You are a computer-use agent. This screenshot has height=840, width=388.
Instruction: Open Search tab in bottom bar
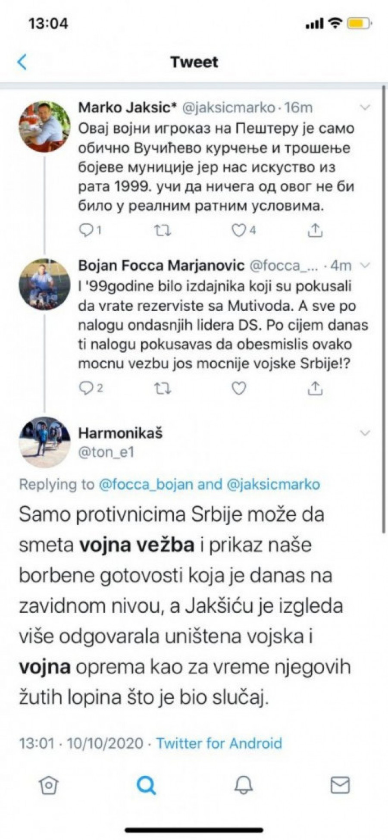click(146, 785)
